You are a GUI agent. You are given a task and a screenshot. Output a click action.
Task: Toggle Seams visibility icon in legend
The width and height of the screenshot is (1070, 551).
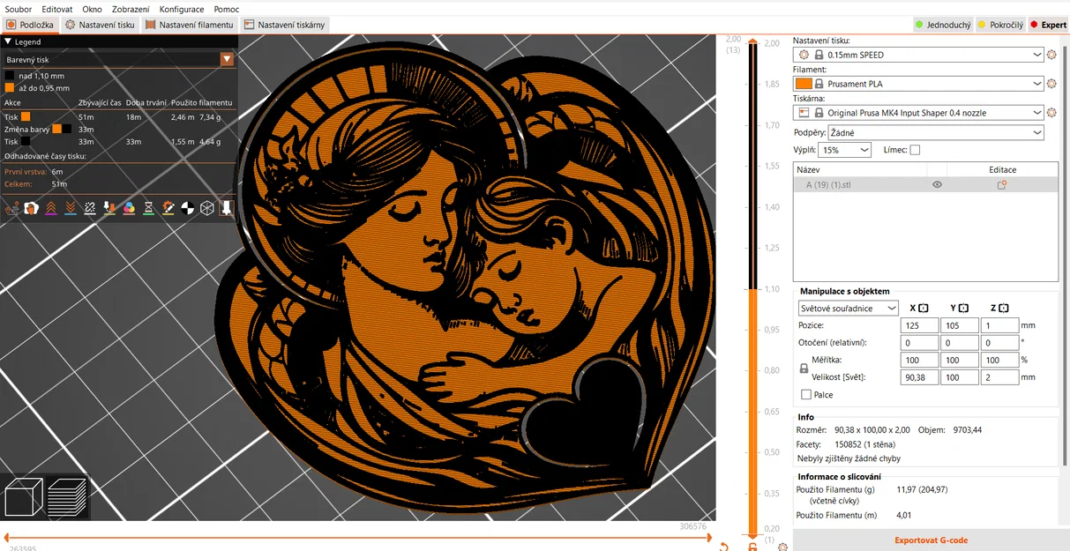(90, 208)
